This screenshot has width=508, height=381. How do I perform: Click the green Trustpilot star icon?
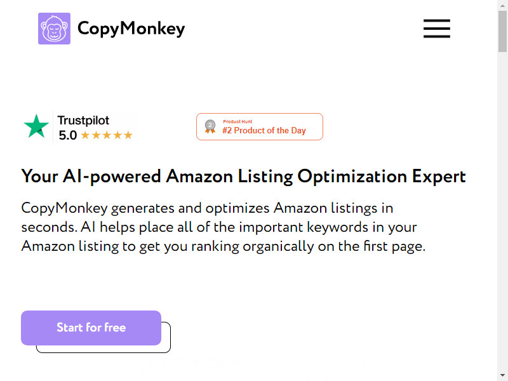(36, 126)
